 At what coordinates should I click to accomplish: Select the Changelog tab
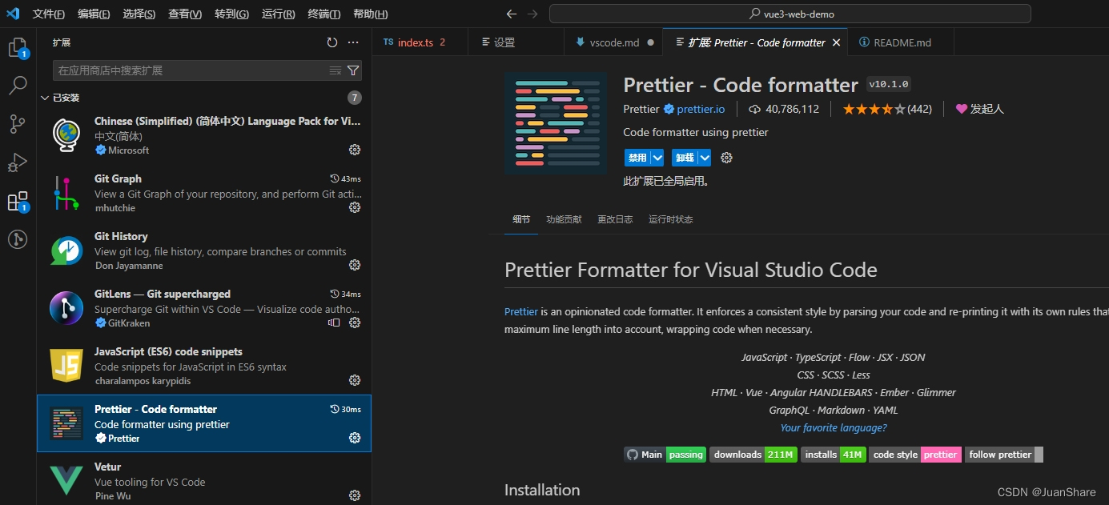pos(615,219)
